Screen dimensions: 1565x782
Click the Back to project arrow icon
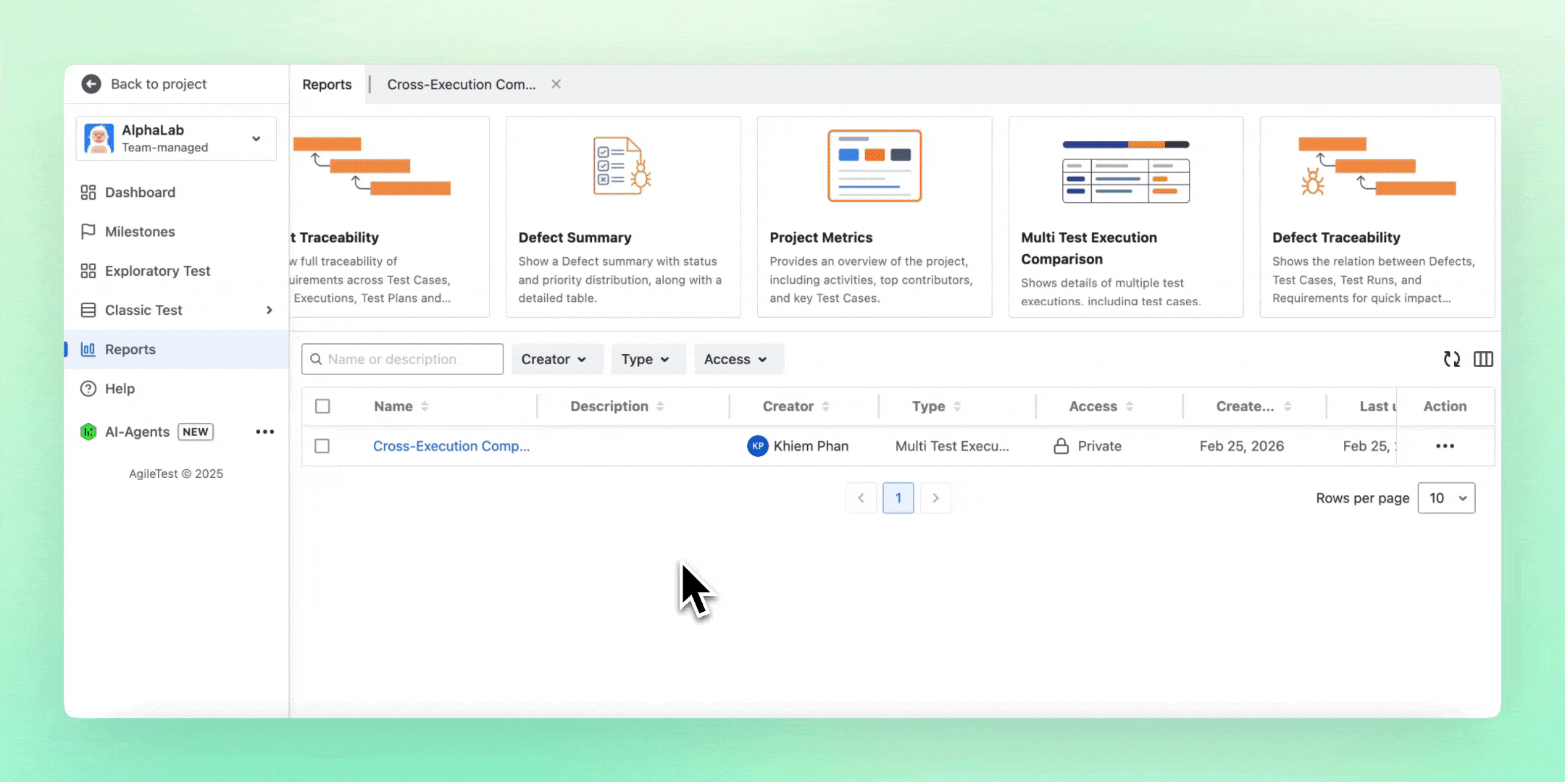[x=91, y=84]
